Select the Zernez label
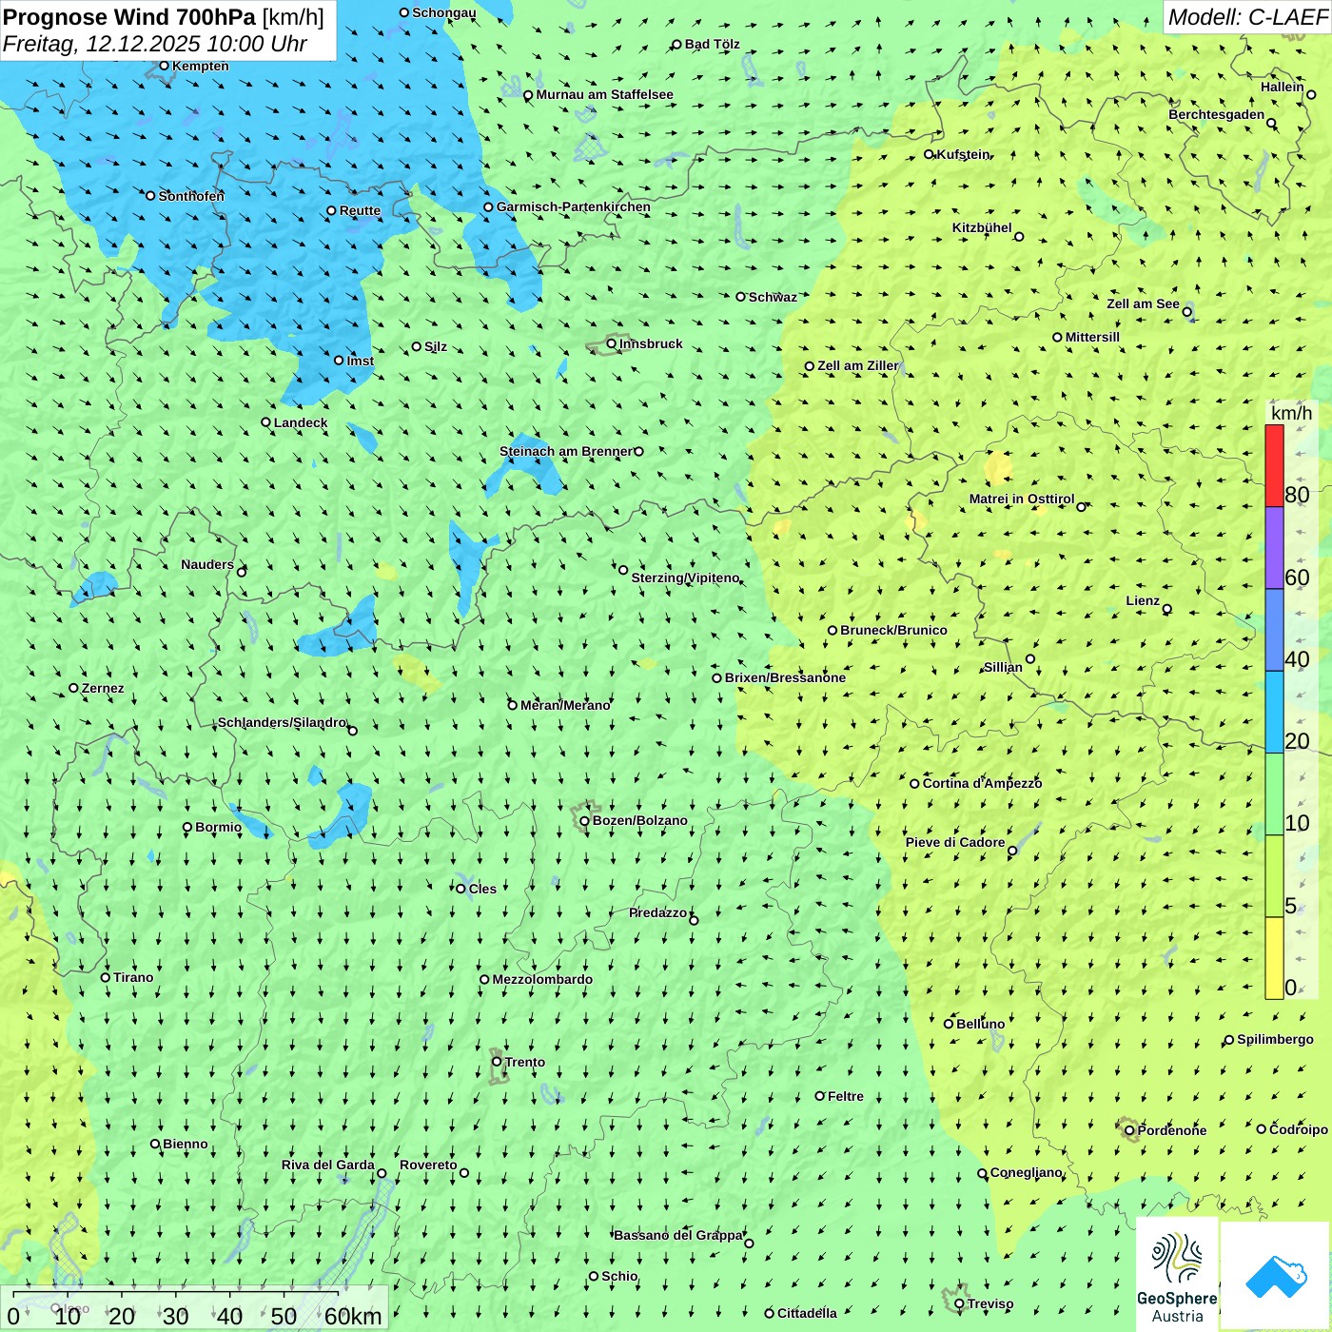1332x1332 pixels. pyautogui.click(x=103, y=688)
